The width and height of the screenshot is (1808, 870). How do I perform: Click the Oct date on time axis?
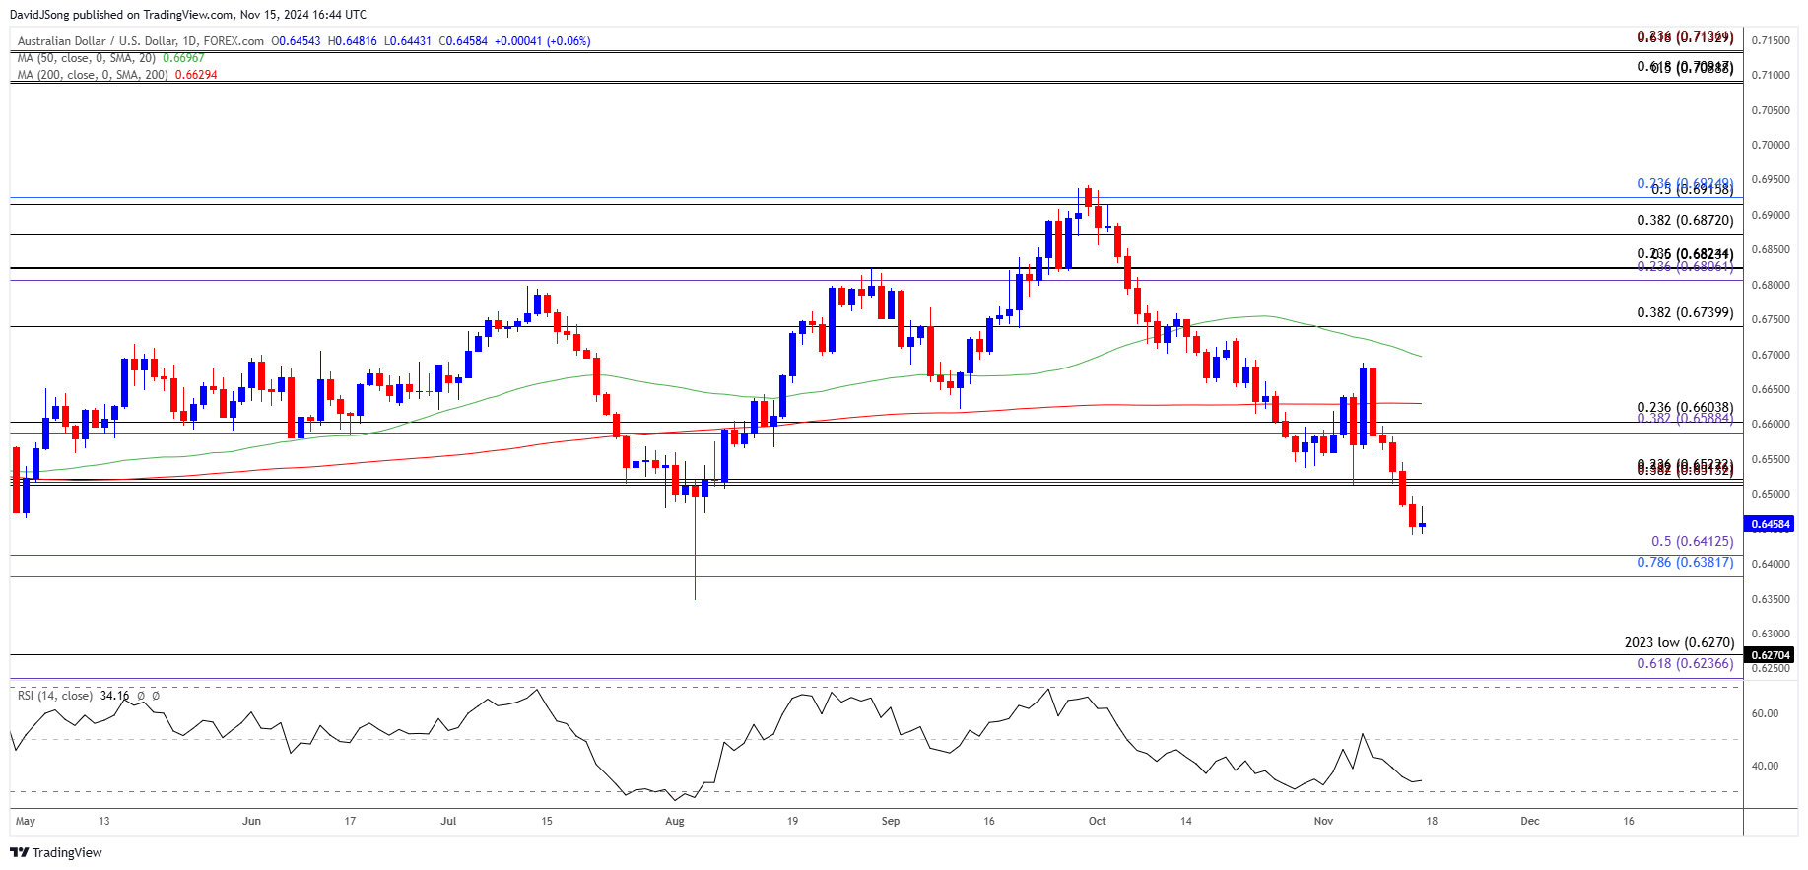tap(1098, 821)
